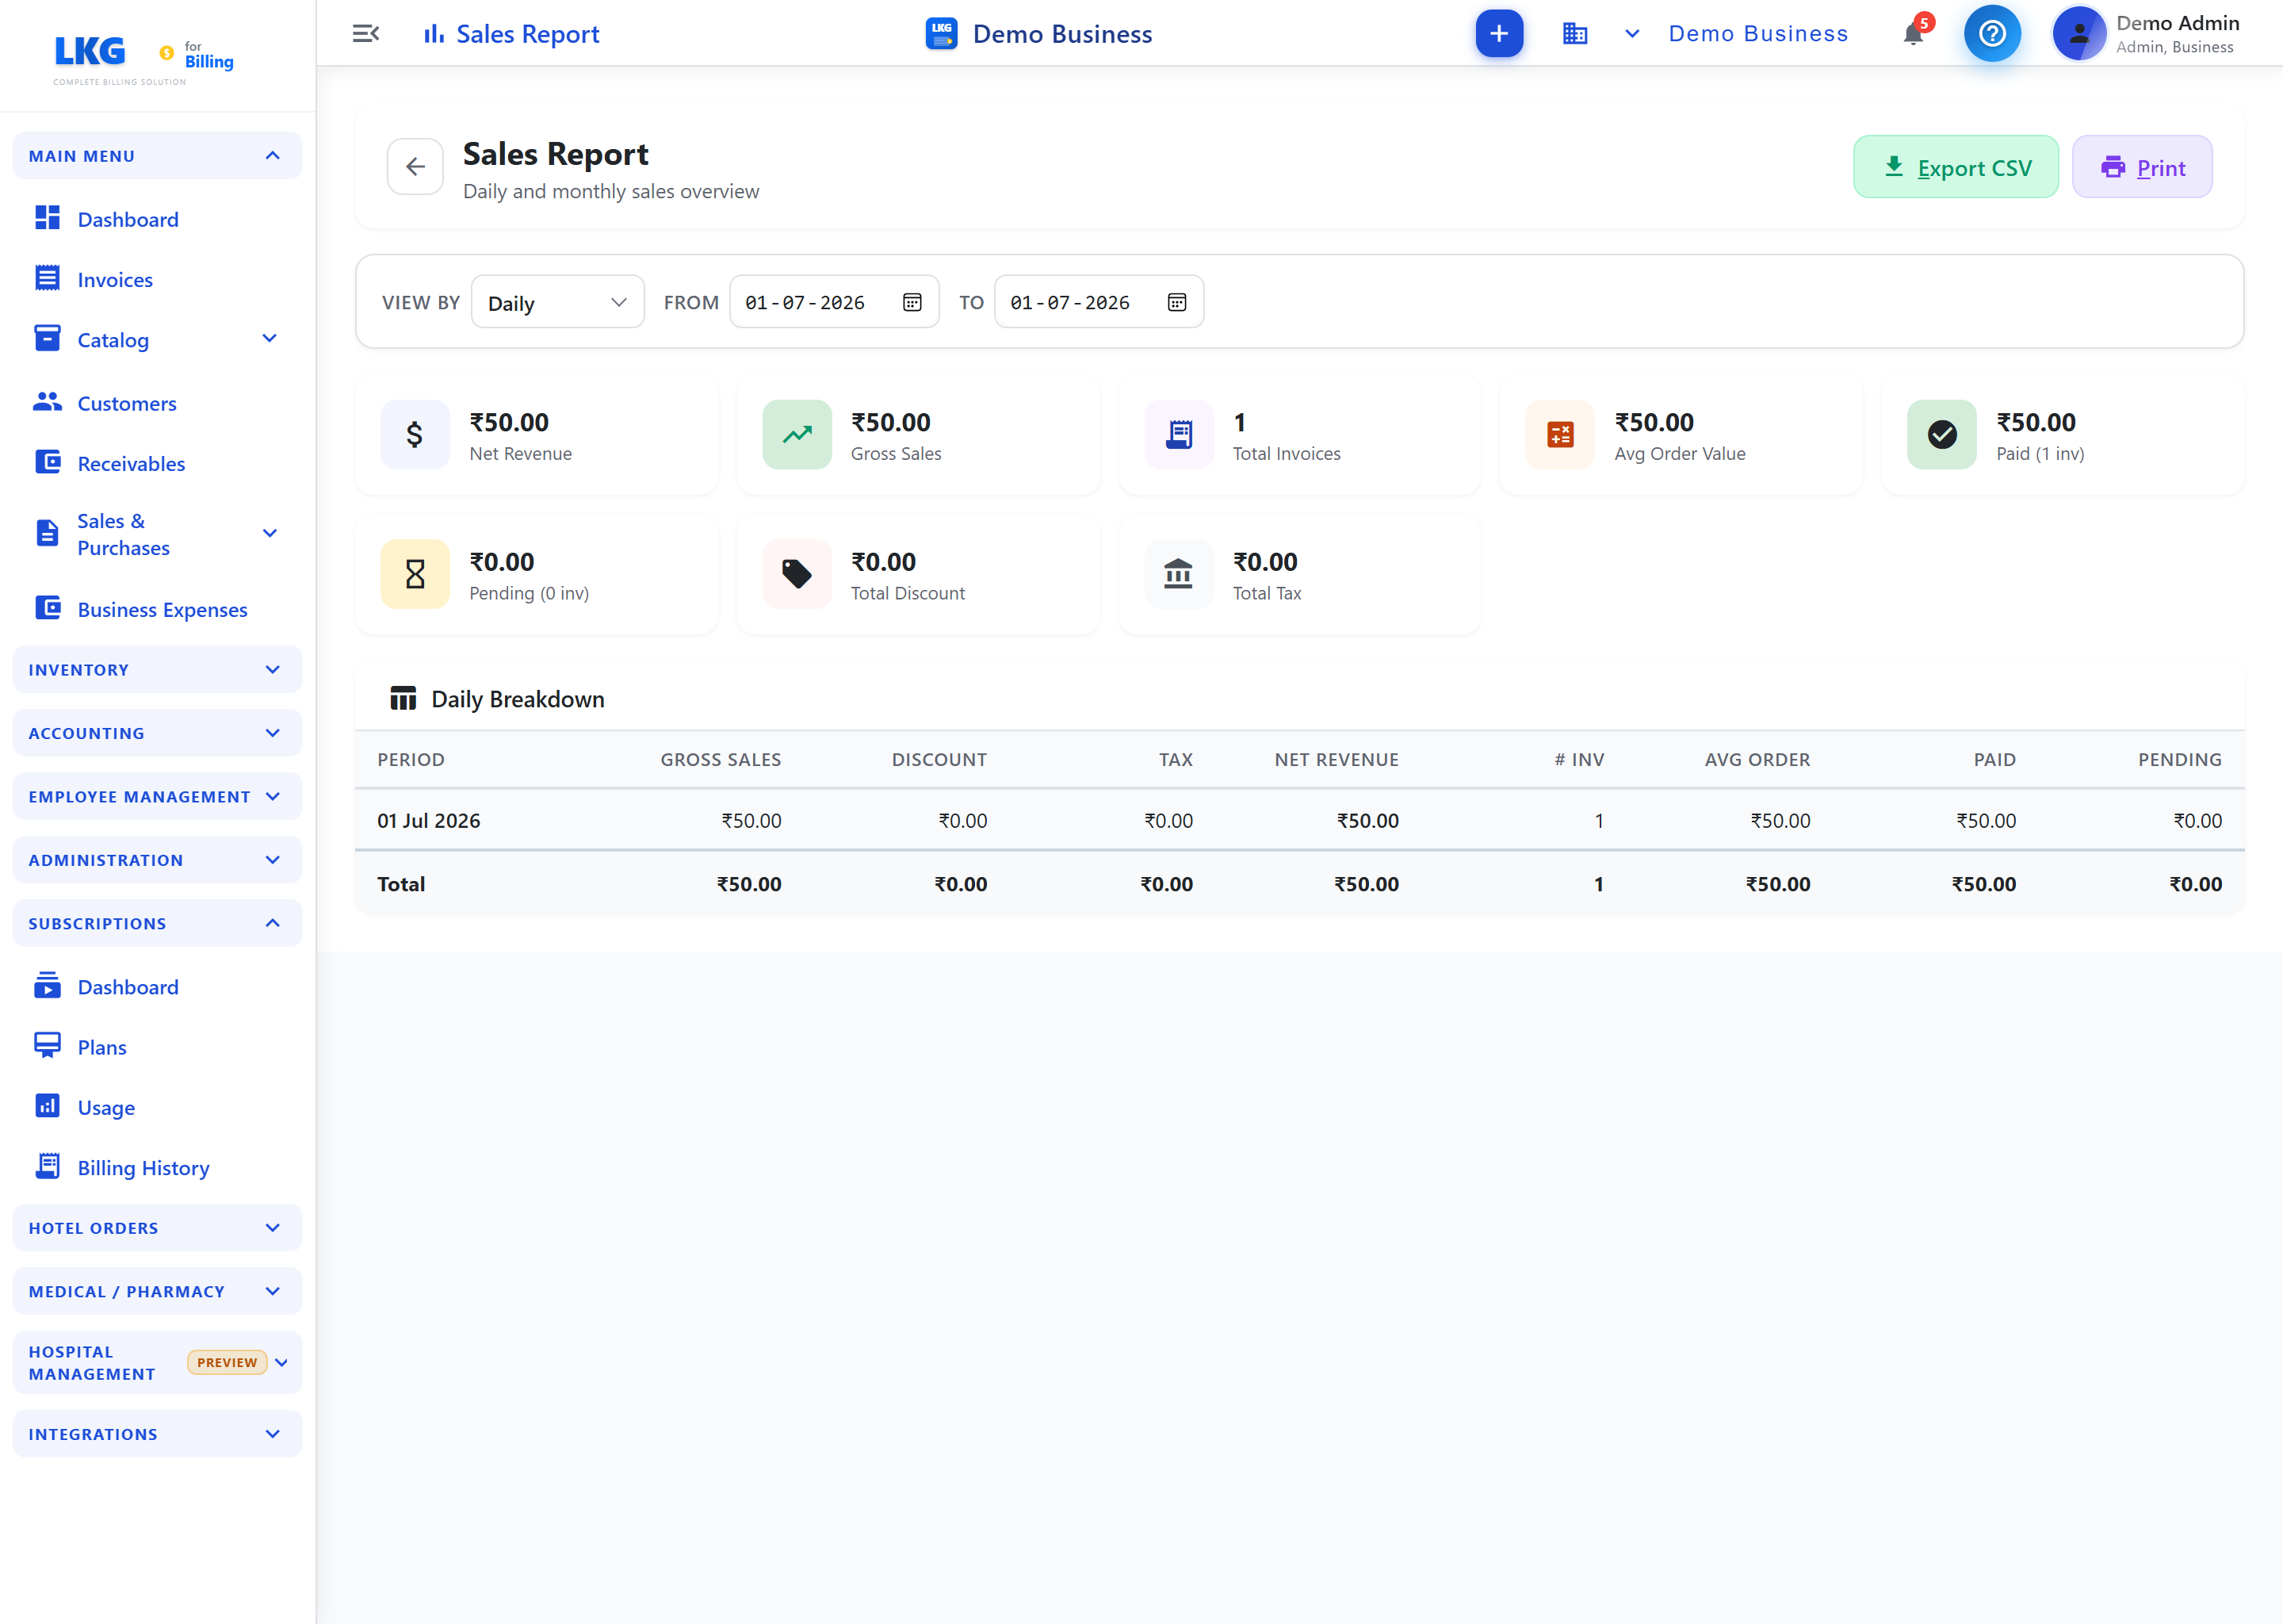Click the Demo Admin profile name
The height and width of the screenshot is (1624, 2283).
click(2177, 23)
